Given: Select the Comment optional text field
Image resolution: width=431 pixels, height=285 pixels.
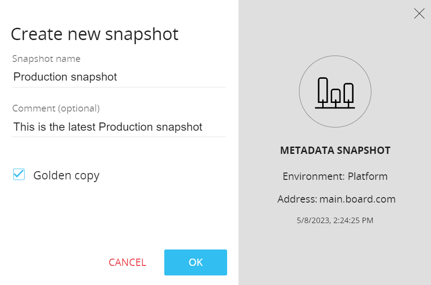Looking at the screenshot, I should click(x=118, y=127).
